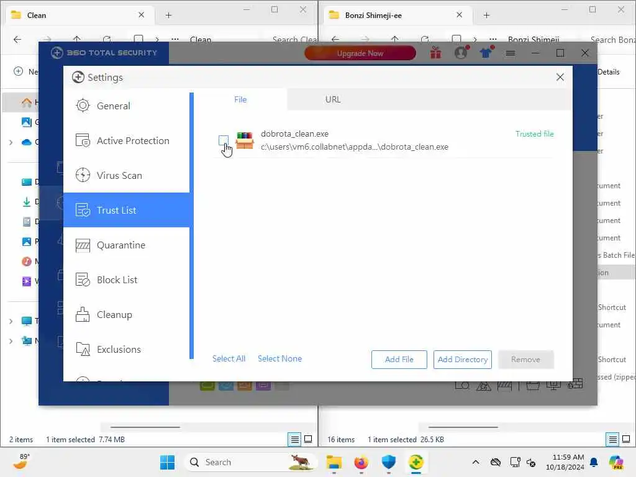Image resolution: width=636 pixels, height=477 pixels.
Task: Click Clean window horizontal scrollbar
Action: coord(145,427)
